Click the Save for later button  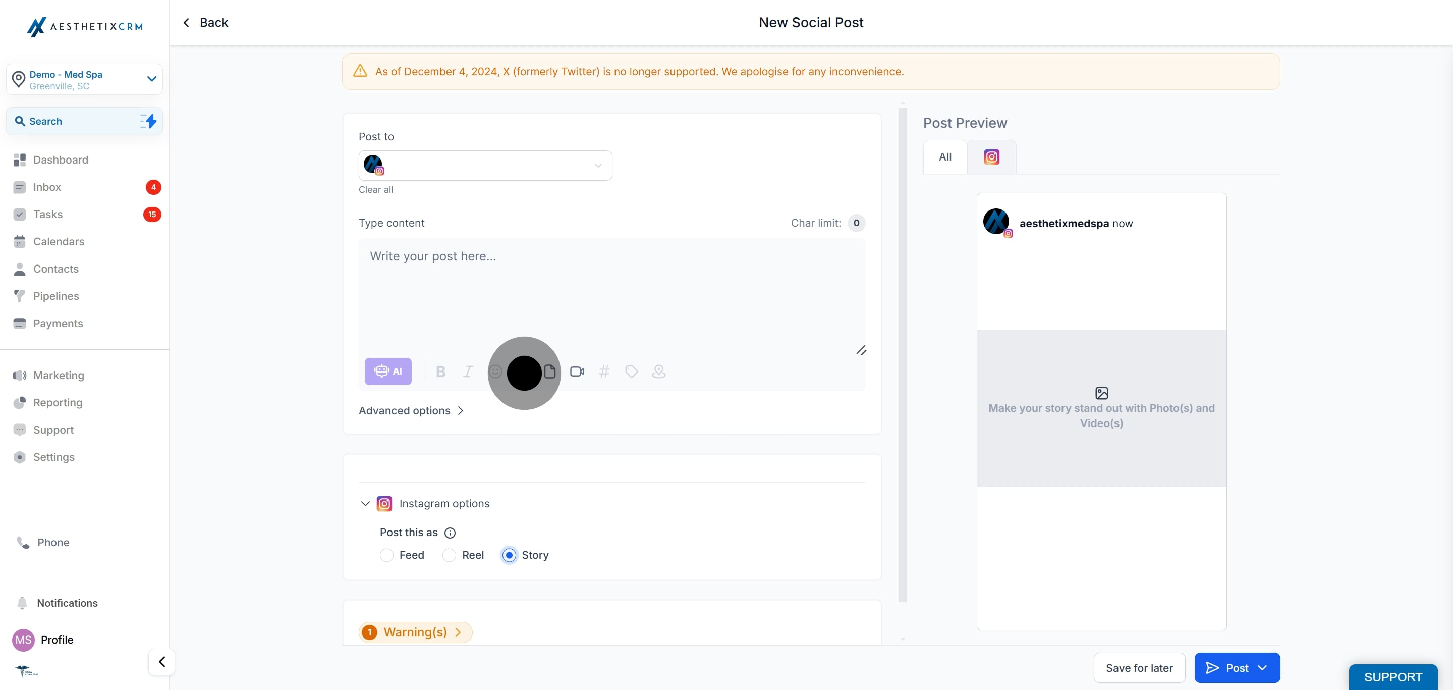1139,668
